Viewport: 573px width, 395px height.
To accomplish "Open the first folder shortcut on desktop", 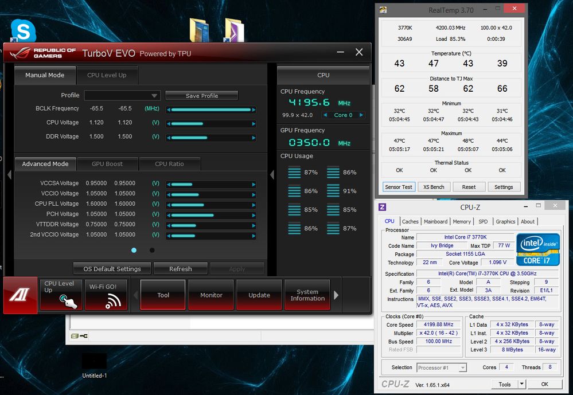I will 199,30.
